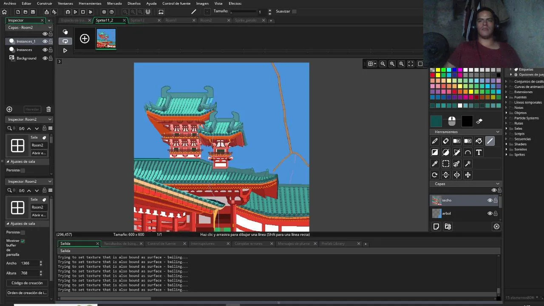The height and width of the screenshot is (306, 544).
Task: Click the Código de creación button
Action: click(x=27, y=283)
